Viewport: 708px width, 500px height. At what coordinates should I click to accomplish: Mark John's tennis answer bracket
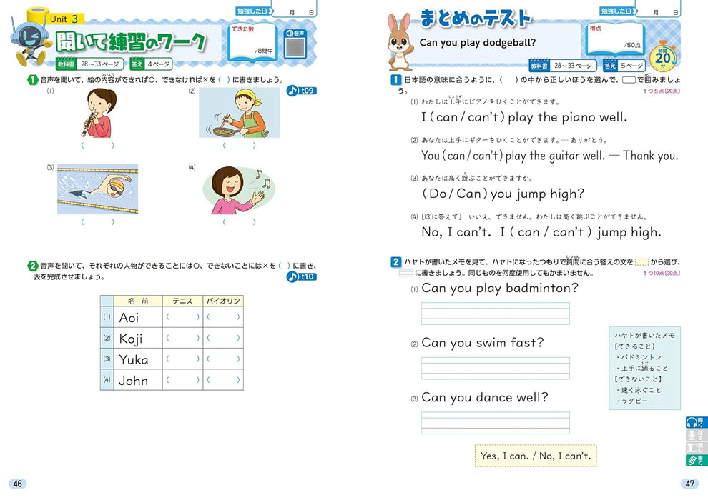(x=182, y=380)
